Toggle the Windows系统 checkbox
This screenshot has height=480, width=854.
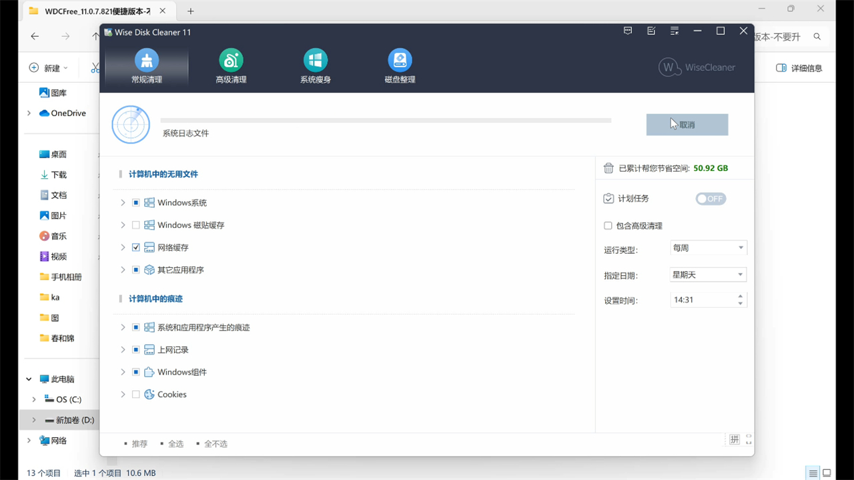(x=136, y=203)
